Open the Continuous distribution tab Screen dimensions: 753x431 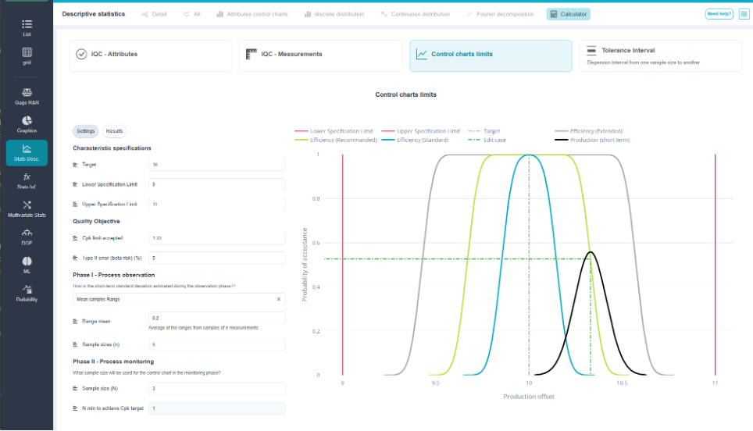pos(416,14)
